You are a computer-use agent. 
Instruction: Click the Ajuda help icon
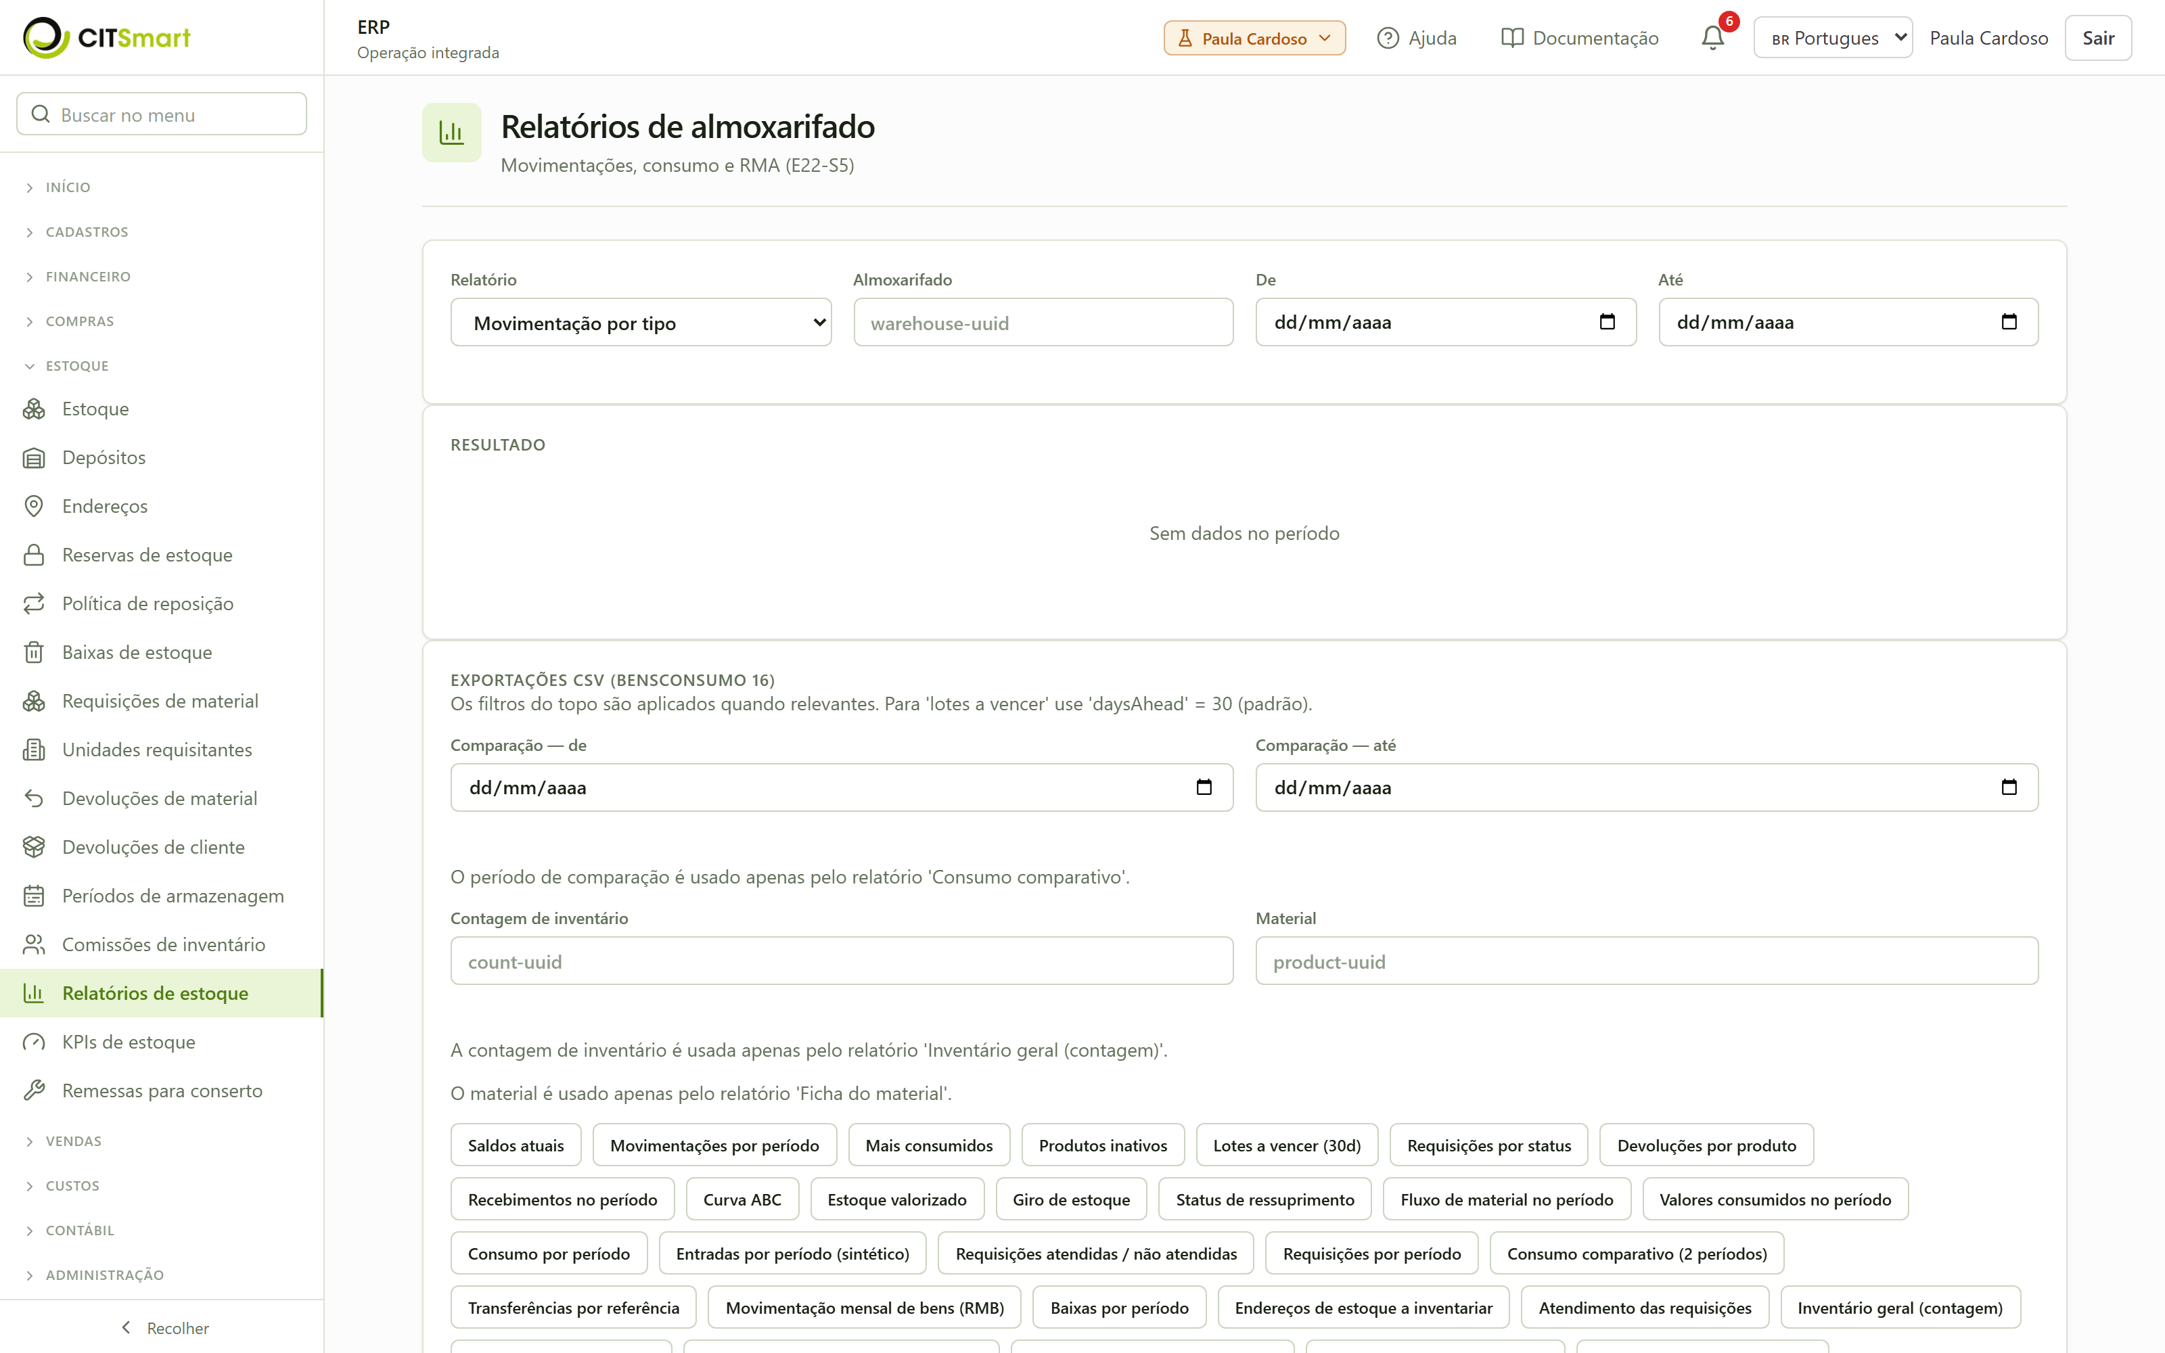tap(1388, 38)
